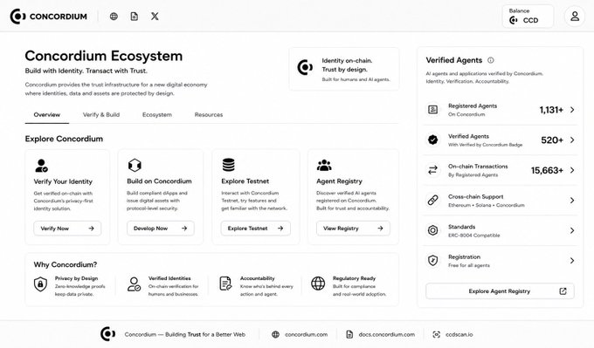Click the Regulatory Ready globe icon
Screen dimensions: 594x348
click(318, 283)
